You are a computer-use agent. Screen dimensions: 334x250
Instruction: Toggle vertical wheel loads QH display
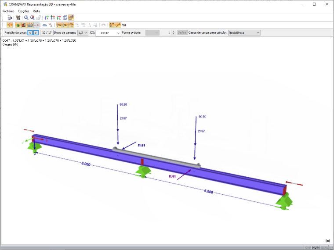click(65, 25)
